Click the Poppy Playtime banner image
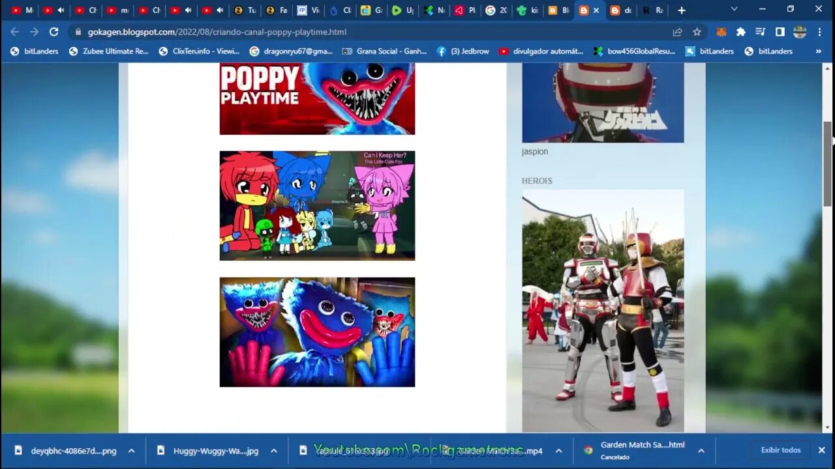Image resolution: width=835 pixels, height=469 pixels. coord(317,98)
